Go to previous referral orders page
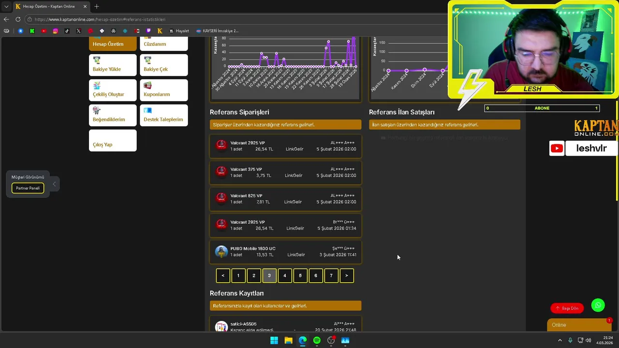 pos(223,275)
